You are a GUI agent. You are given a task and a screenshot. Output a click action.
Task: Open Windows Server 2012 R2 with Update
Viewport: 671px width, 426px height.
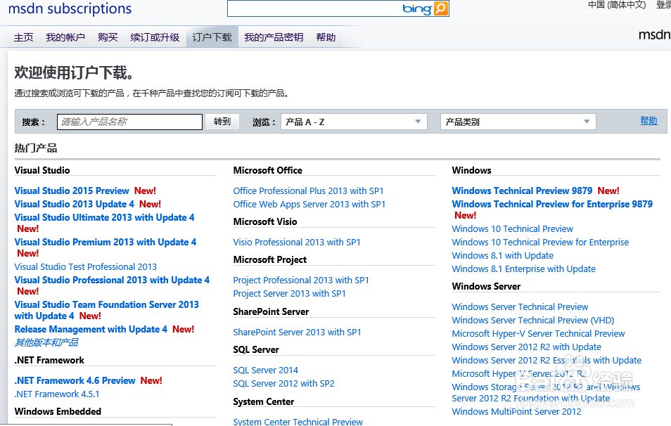[526, 347]
